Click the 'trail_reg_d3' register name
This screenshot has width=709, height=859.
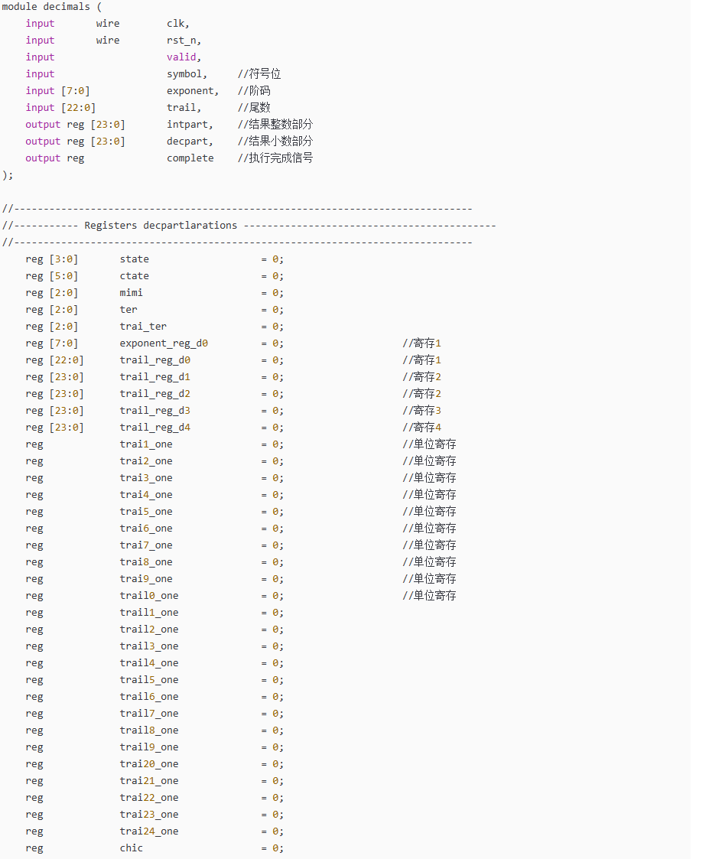pyautogui.click(x=154, y=411)
